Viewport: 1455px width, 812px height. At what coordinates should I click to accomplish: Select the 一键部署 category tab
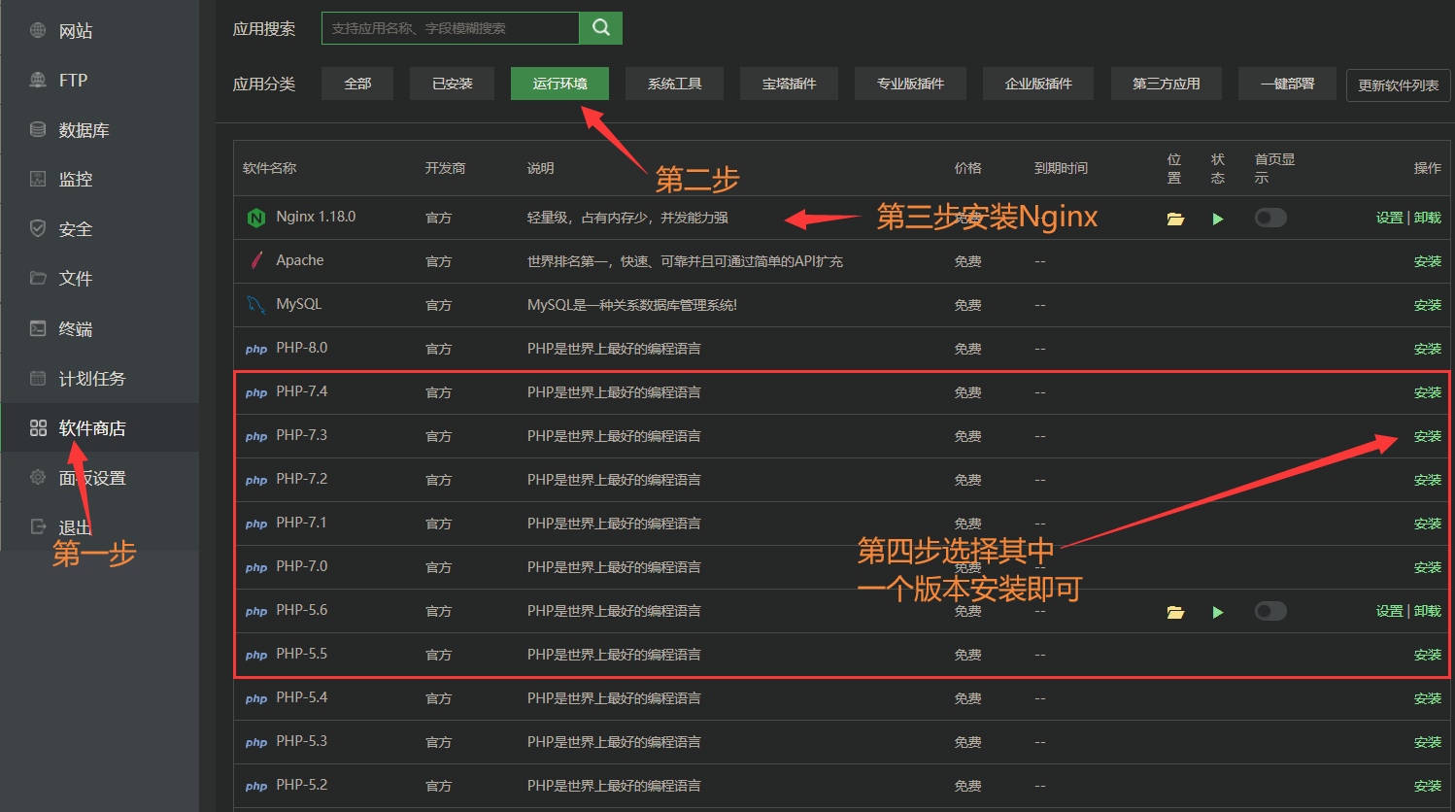tap(1287, 84)
